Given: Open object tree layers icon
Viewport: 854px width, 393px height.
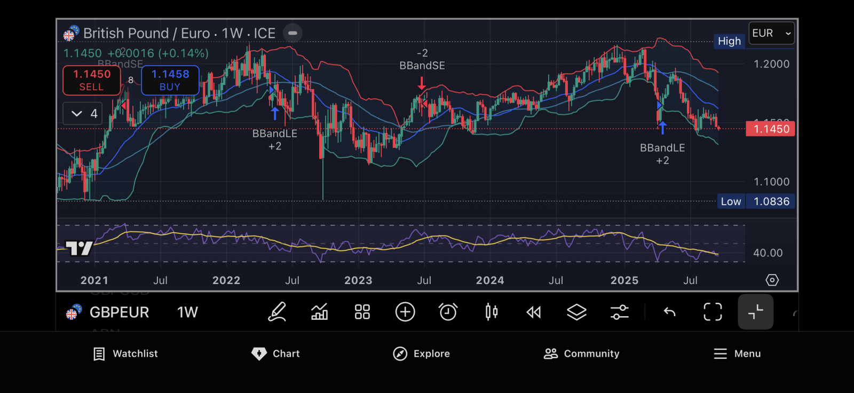Looking at the screenshot, I should 576,312.
